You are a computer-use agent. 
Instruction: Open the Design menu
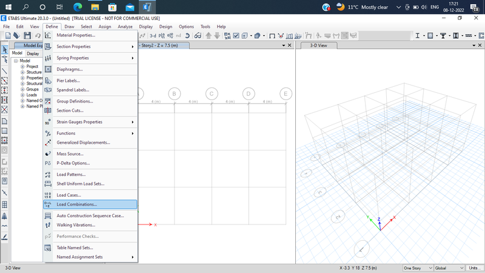[166, 27]
